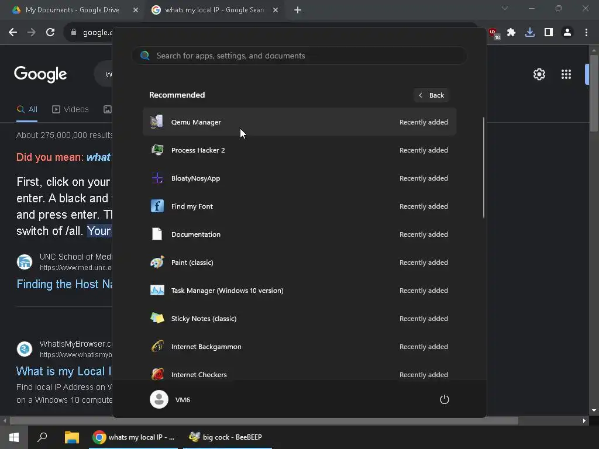Image resolution: width=599 pixels, height=449 pixels.
Task: Open uBlock Origin extension icon
Action: point(494,33)
